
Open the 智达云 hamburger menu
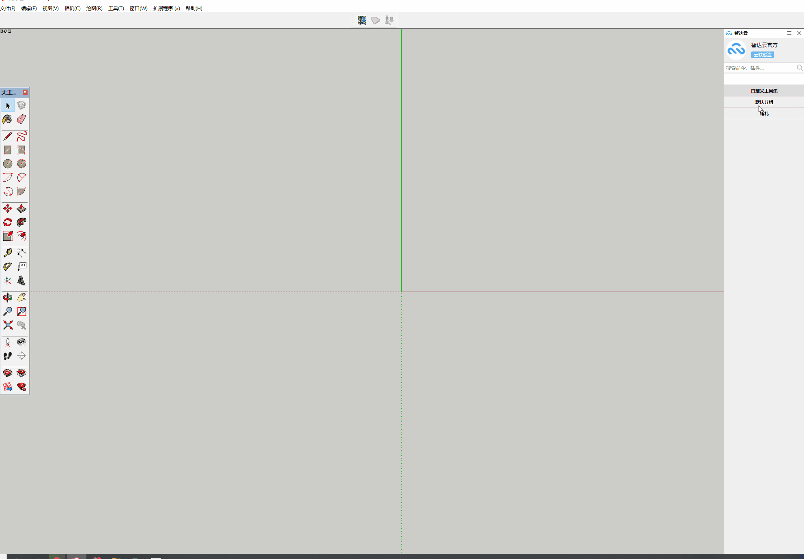tap(789, 33)
